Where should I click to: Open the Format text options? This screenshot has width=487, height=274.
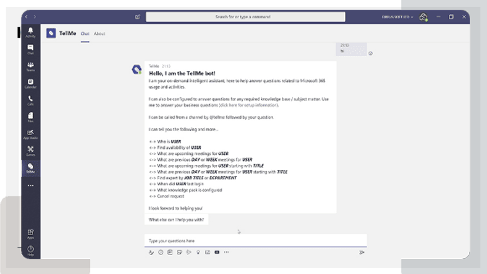click(151, 252)
